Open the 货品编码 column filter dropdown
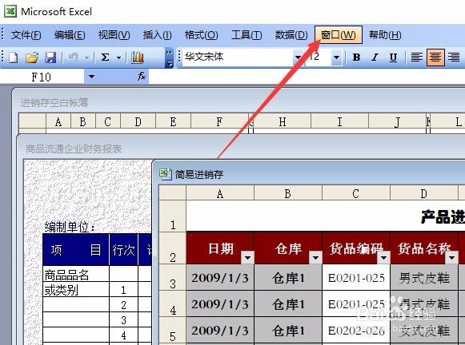 click(383, 258)
